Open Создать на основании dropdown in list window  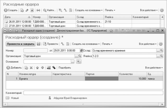coord(89,10)
